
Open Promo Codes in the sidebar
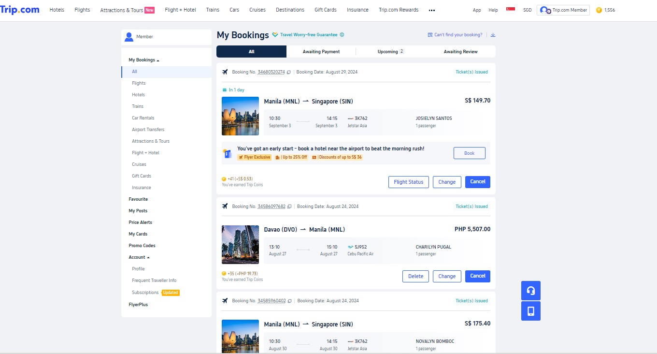pos(142,246)
